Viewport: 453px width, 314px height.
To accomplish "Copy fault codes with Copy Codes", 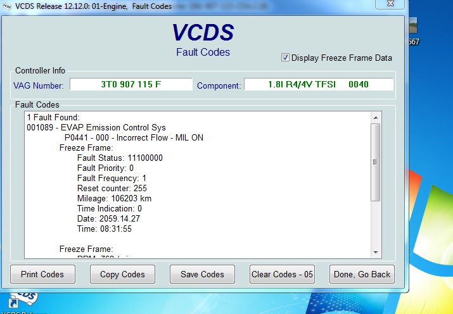I will [x=122, y=274].
